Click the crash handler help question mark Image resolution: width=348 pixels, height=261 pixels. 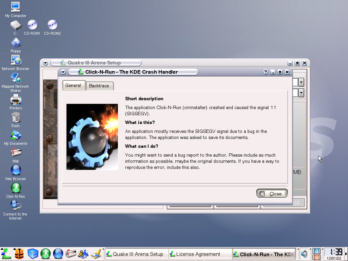pos(265,72)
